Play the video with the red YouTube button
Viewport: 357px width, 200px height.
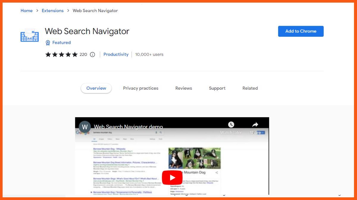tap(172, 177)
